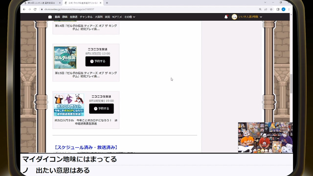Viewport: 313px width, 176px height.
Task: Close the first browser tab
Action: (60, 3)
